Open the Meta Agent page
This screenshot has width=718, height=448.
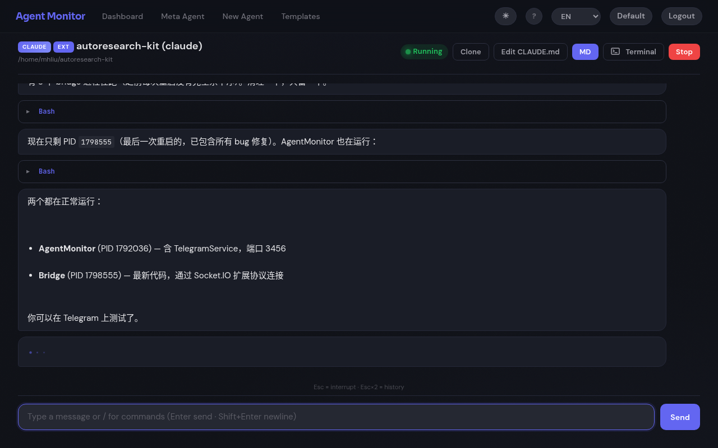point(183,16)
